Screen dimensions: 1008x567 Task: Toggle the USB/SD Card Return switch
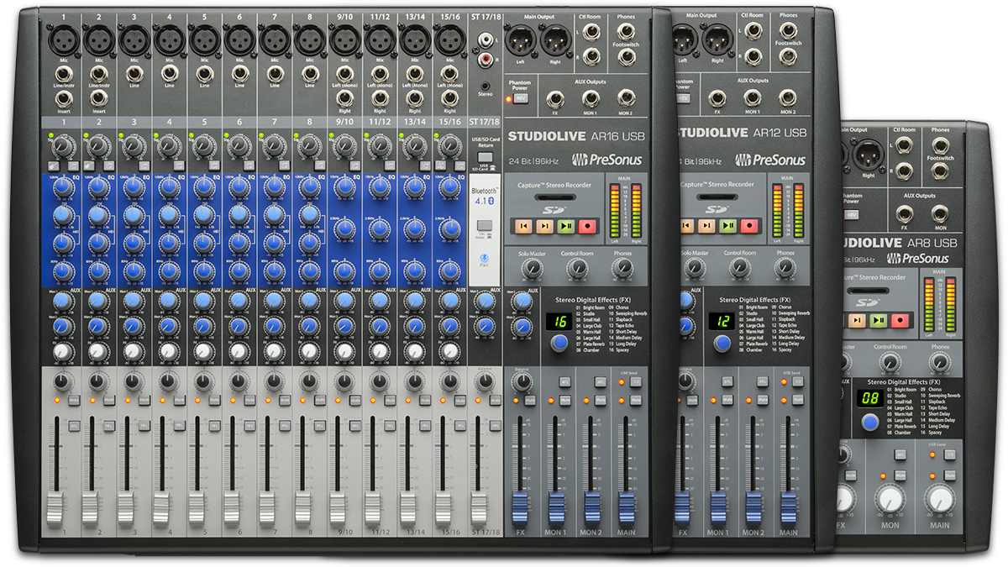(484, 156)
